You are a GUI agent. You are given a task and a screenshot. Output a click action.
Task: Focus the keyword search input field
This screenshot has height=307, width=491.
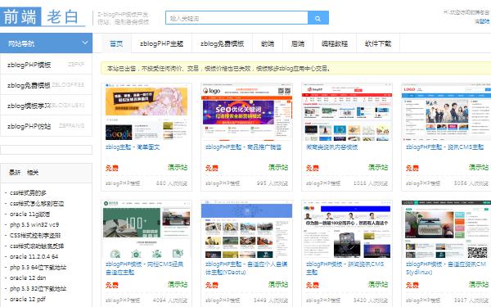tap(236, 18)
